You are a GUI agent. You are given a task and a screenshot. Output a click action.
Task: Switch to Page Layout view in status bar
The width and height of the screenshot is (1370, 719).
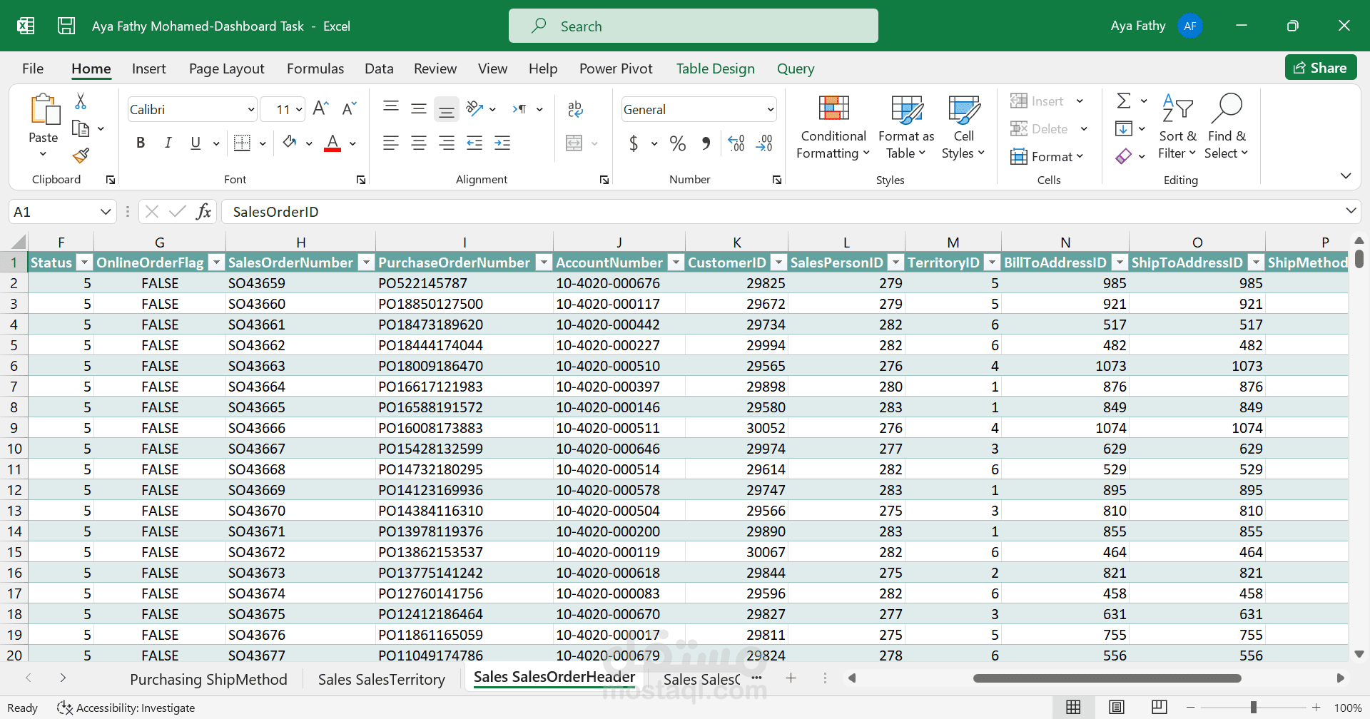pyautogui.click(x=1117, y=708)
